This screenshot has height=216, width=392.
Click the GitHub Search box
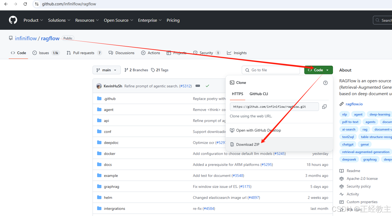(x=383, y=20)
